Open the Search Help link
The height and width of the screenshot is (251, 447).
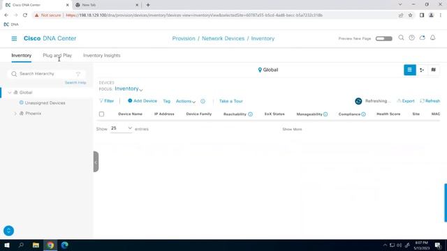coord(75,82)
